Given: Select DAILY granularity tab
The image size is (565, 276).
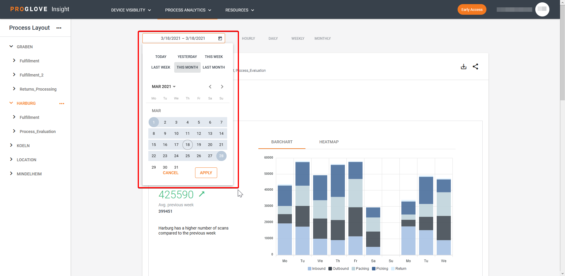Looking at the screenshot, I should [x=273, y=39].
